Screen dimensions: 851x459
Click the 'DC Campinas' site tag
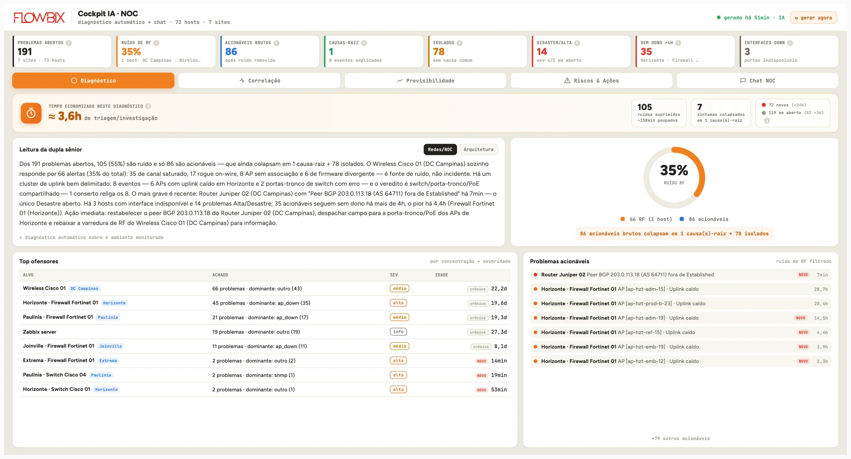pos(84,288)
